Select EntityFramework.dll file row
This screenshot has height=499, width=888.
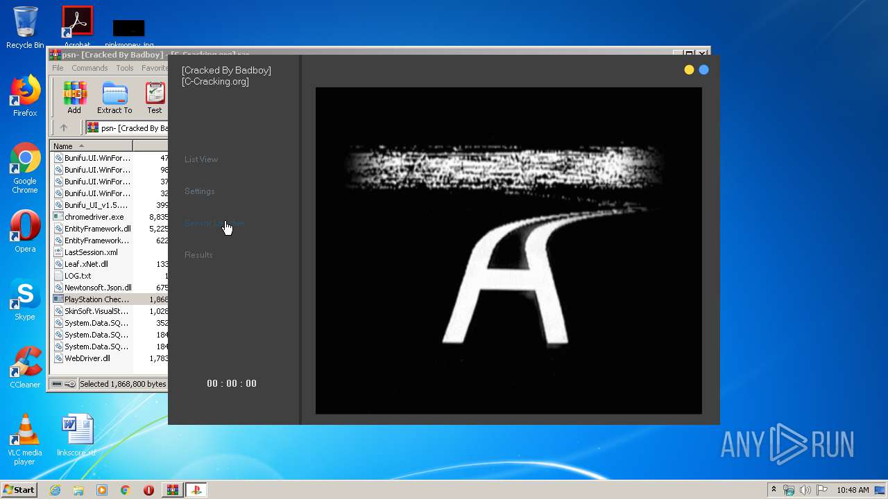tap(109, 229)
